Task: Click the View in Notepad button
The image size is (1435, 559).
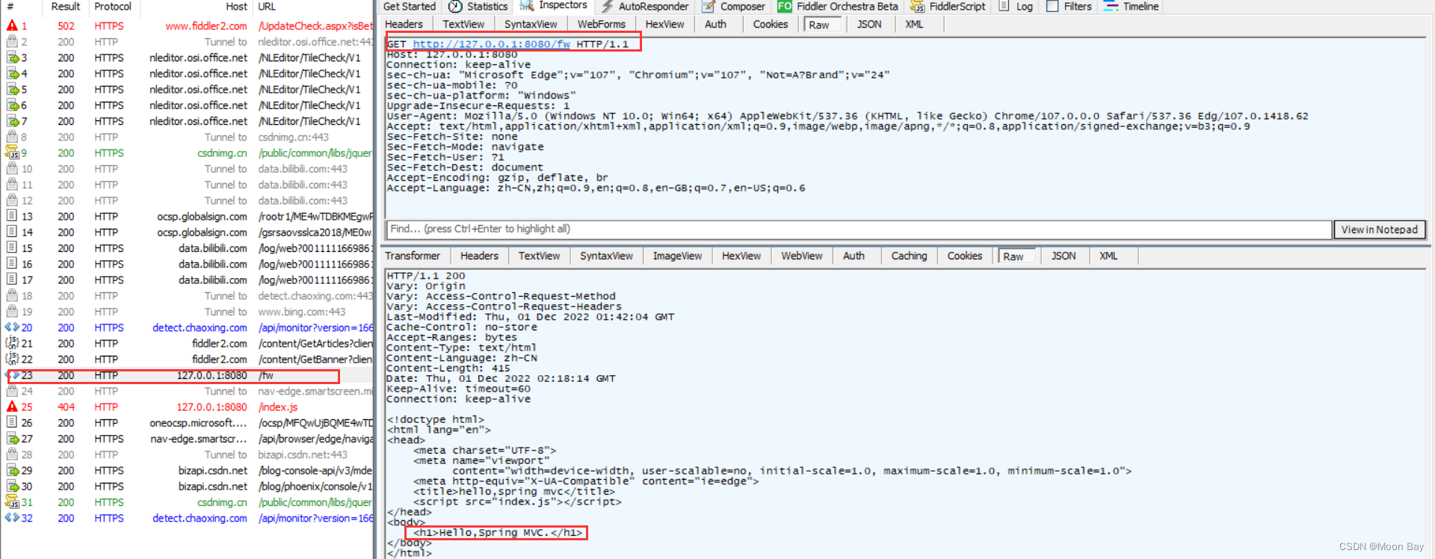Action: pos(1379,229)
